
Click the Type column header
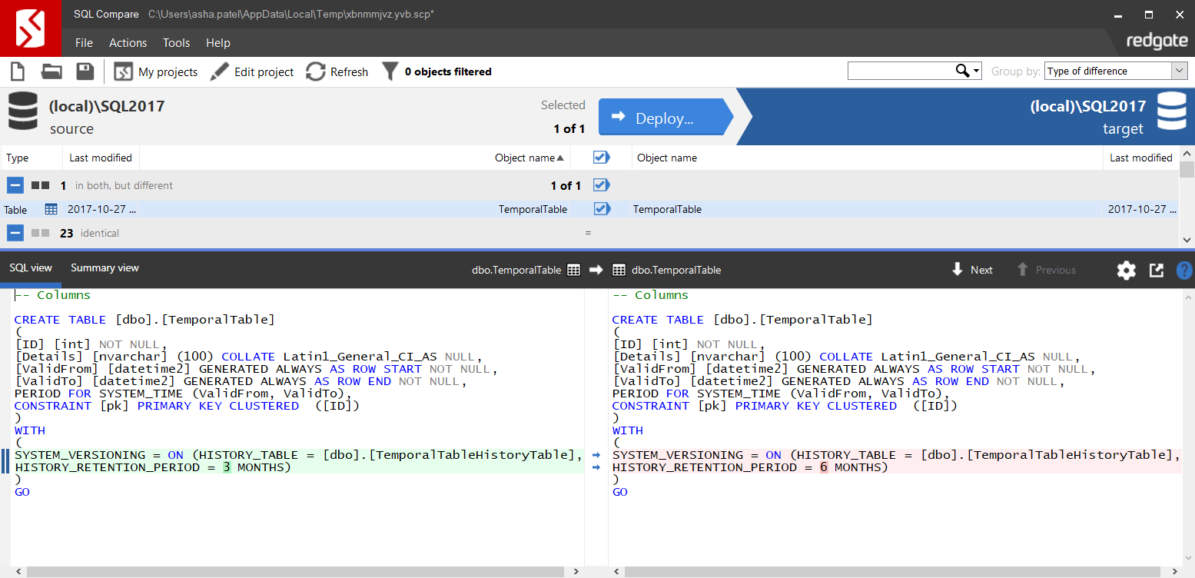coord(32,158)
